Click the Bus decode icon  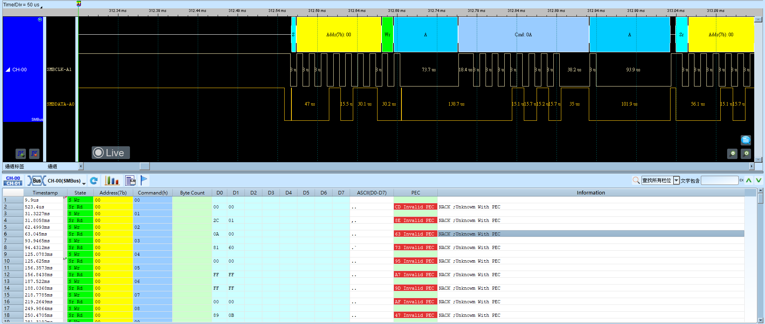tap(36, 181)
